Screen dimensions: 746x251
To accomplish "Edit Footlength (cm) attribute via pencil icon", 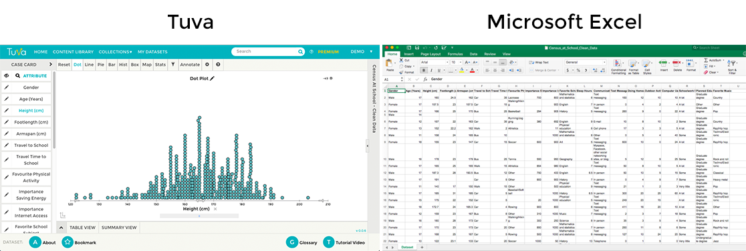I will tap(7, 122).
